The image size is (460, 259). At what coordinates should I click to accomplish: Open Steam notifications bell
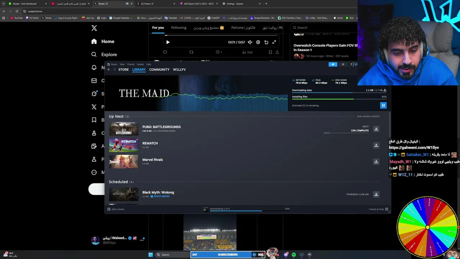click(x=342, y=64)
